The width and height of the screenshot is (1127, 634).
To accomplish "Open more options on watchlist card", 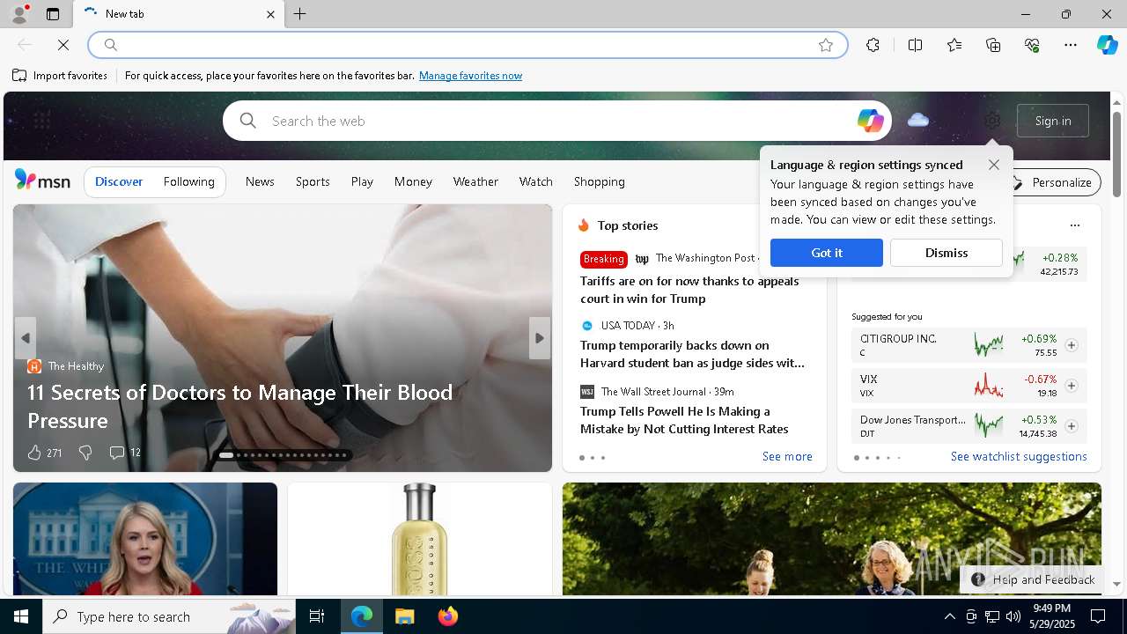I will [1074, 225].
